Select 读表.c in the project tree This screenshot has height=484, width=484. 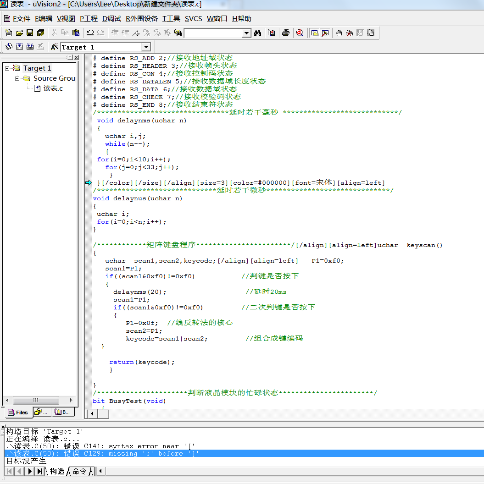point(53,88)
